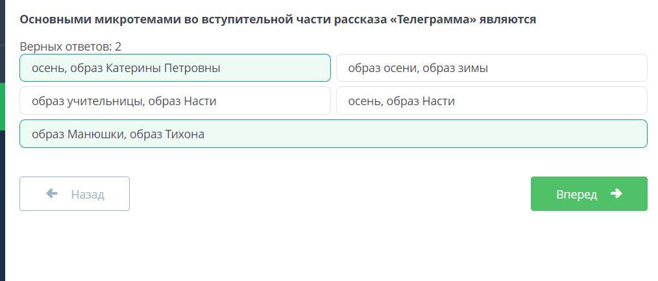Click the 'Верных ответов: 2' label
This screenshot has width=658, height=281.
70,47
